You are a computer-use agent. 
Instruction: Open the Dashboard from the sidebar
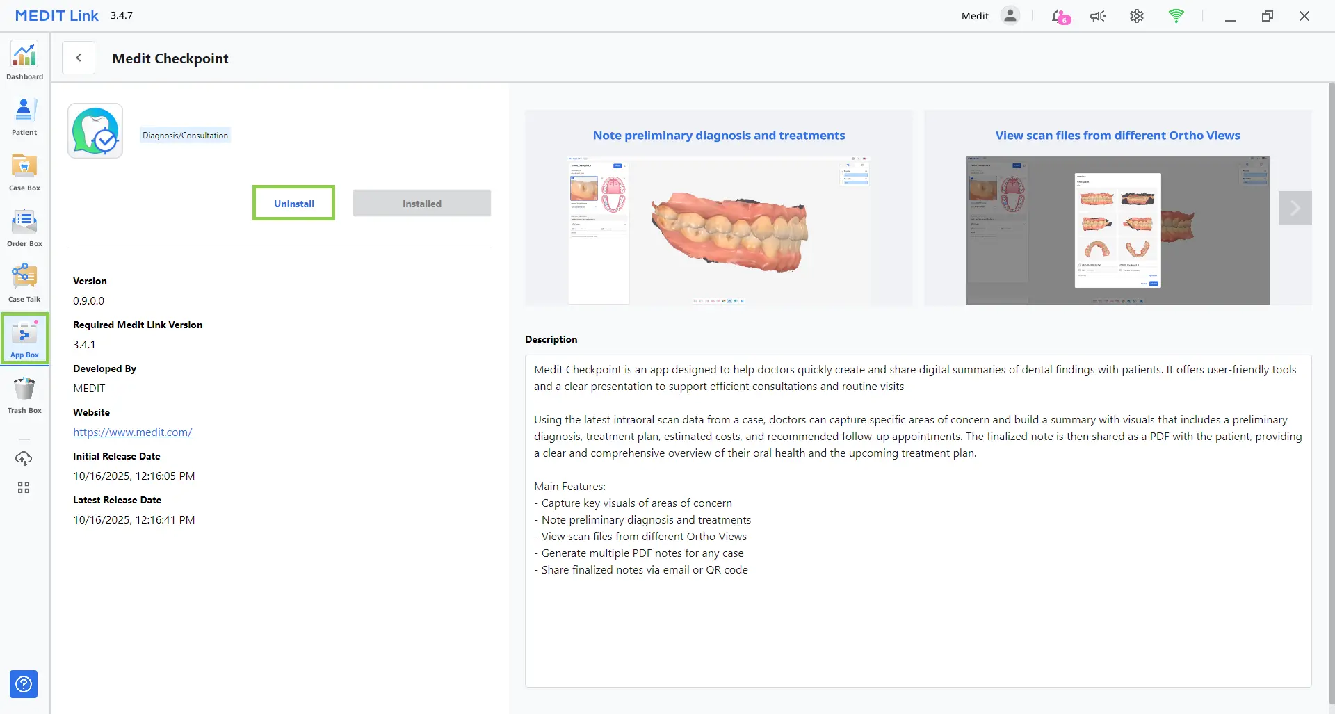tap(24, 60)
